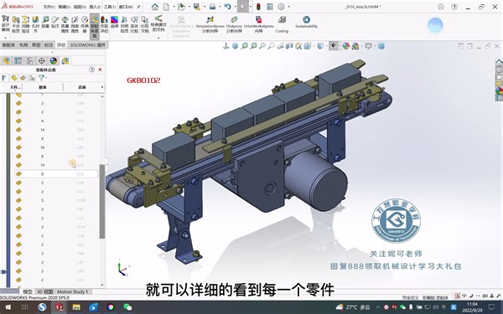Click the Home icon in the top toolbar
Screen dimensions: 503x314
tap(155, 7)
